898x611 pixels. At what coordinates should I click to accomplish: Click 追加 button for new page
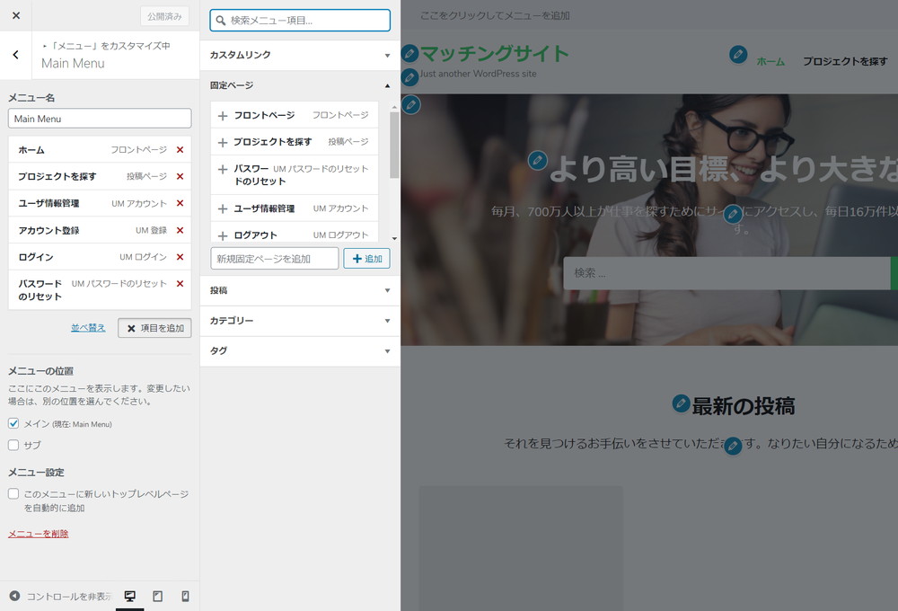pyautogui.click(x=366, y=259)
